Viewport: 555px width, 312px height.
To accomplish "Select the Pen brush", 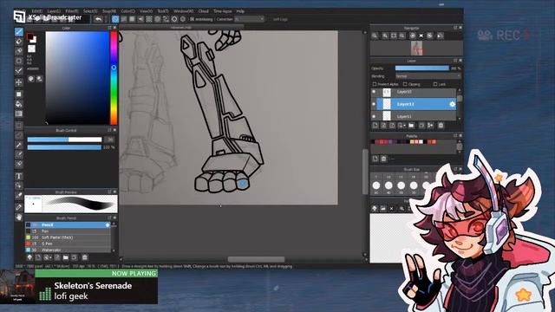I will (x=68, y=231).
